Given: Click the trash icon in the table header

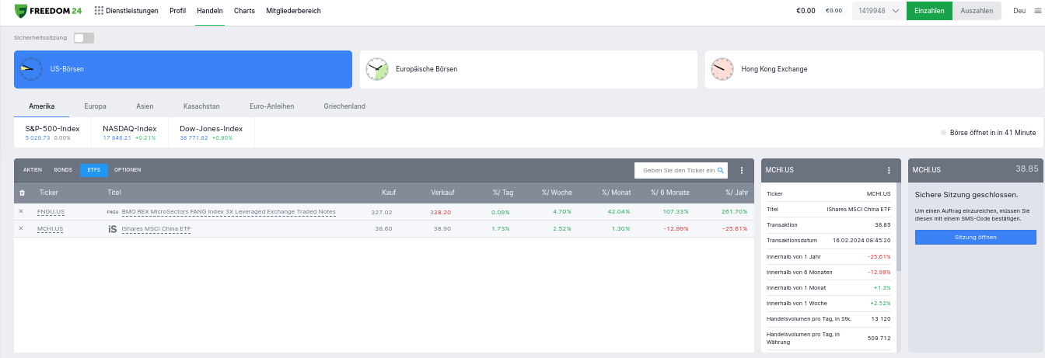Looking at the screenshot, I should pyautogui.click(x=22, y=193).
